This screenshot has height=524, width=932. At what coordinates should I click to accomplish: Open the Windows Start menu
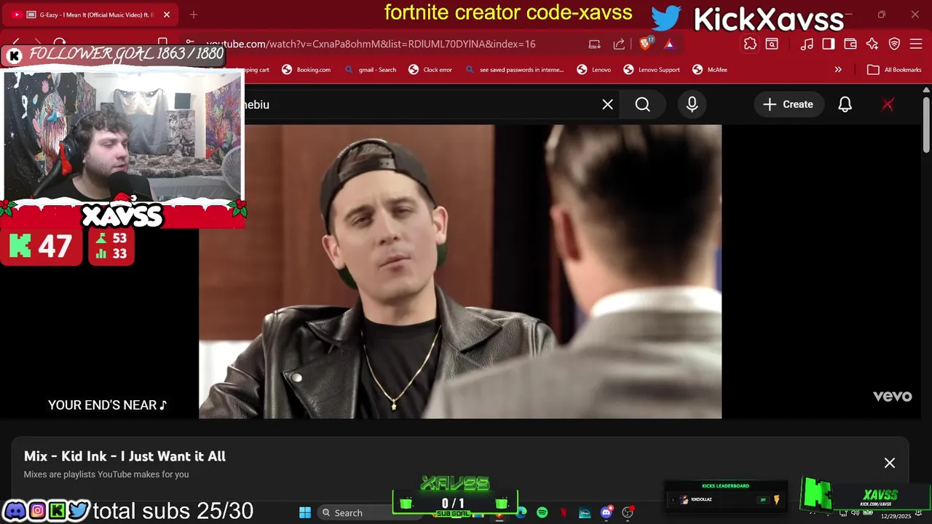[x=305, y=512]
